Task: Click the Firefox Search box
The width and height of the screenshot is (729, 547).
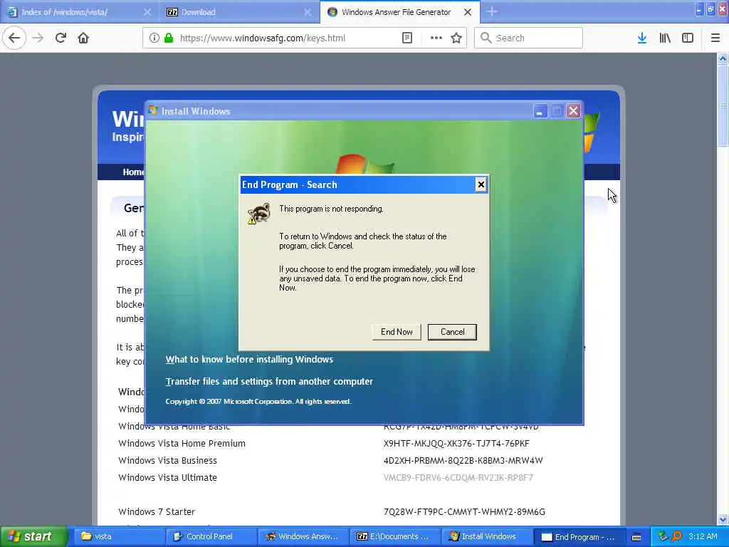Action: (529, 38)
